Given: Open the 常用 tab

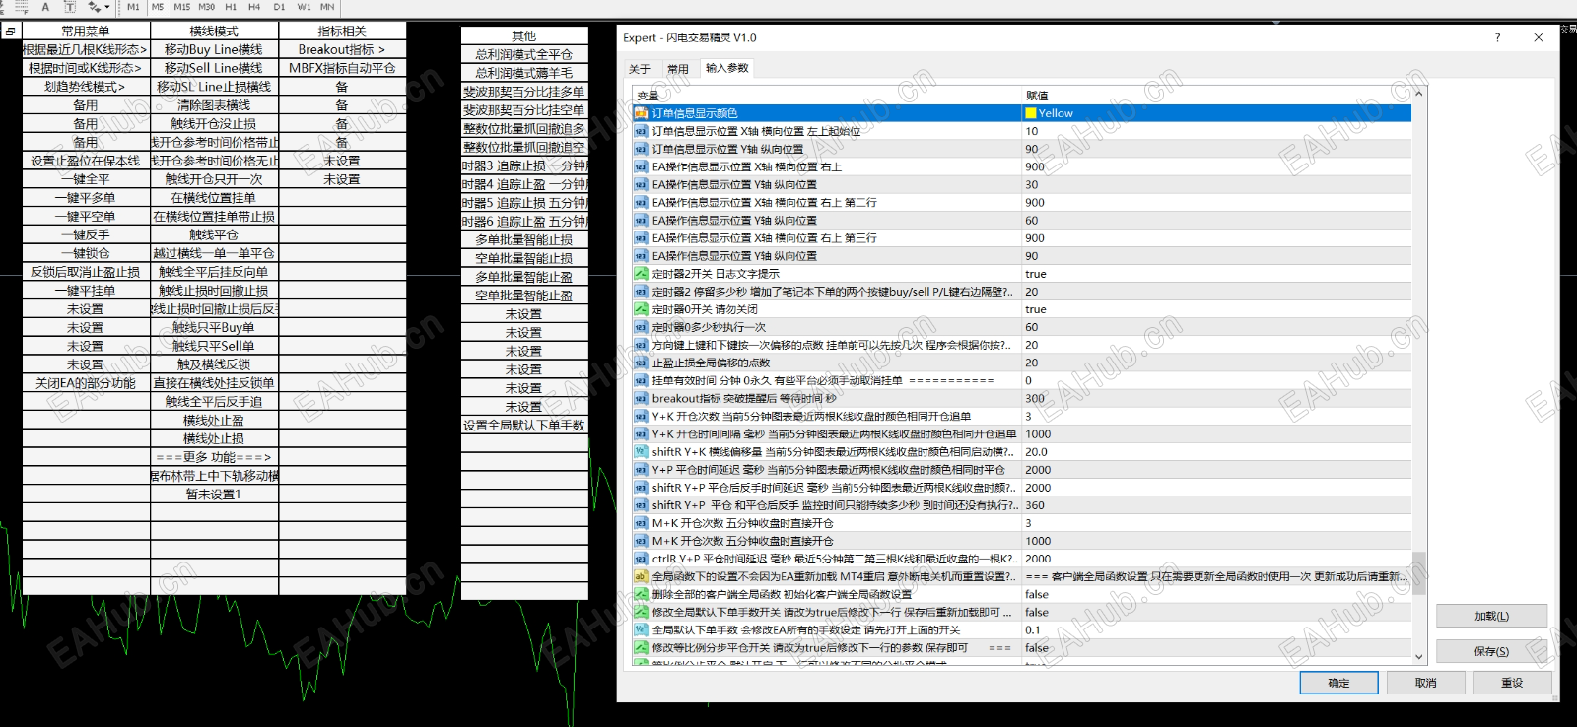Looking at the screenshot, I should coord(678,69).
